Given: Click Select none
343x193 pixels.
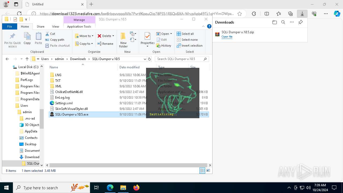Looking at the screenshot, I should click(x=187, y=40).
